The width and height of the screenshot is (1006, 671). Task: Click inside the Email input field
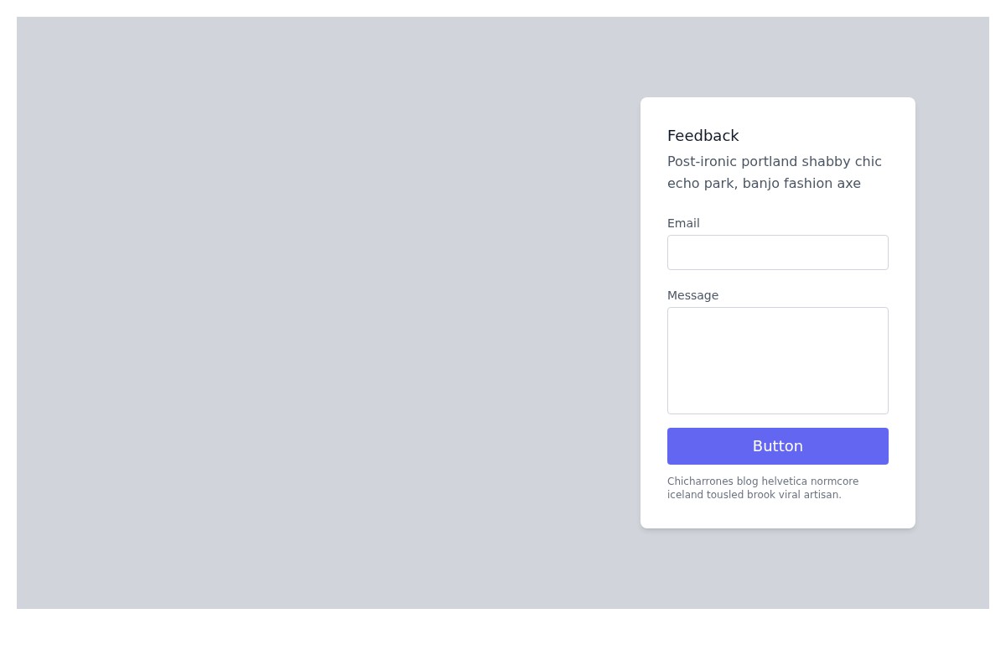tap(778, 252)
